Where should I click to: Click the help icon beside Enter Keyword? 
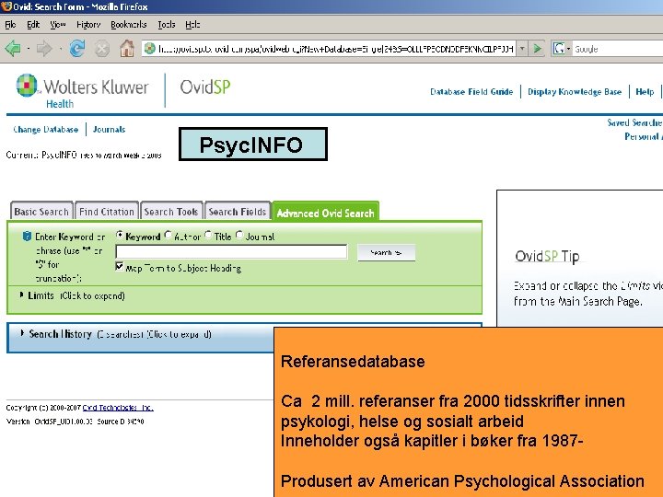click(27, 237)
